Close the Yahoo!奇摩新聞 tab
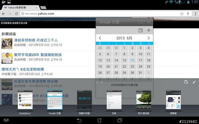This screenshot has width=199, height=124. coord(36,7)
